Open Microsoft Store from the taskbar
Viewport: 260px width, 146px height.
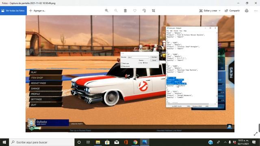[107, 142]
